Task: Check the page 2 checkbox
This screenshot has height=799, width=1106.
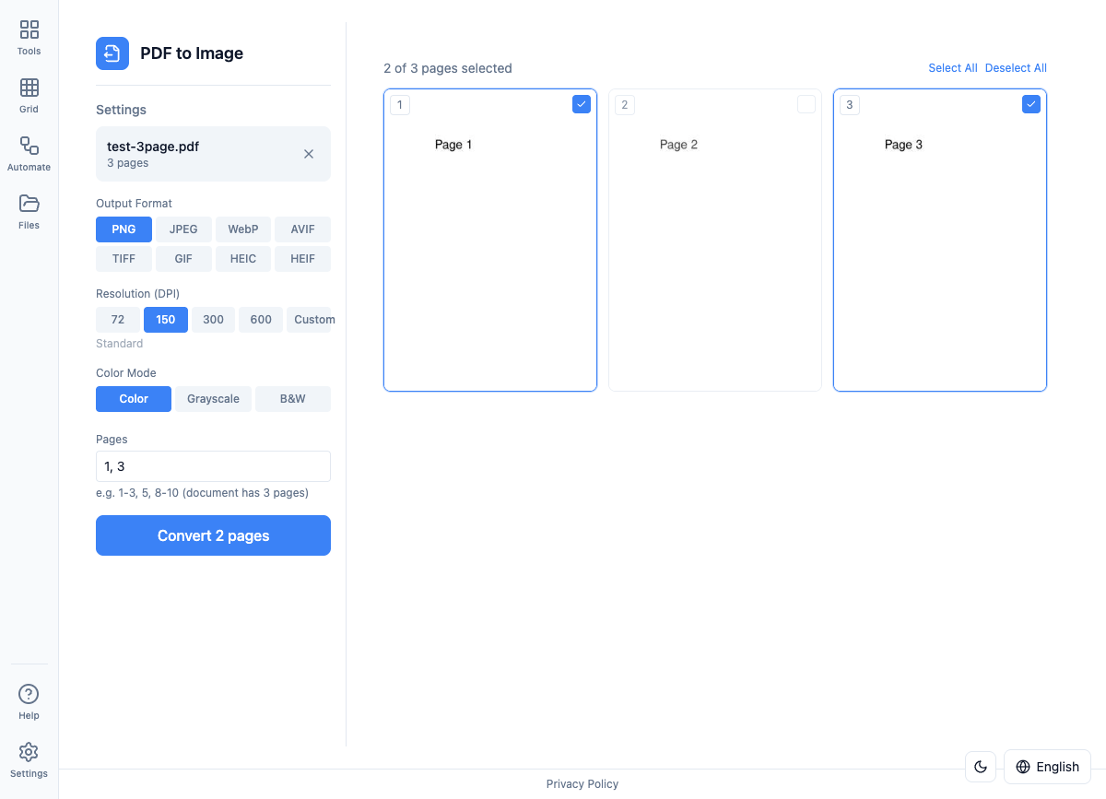Action: (806, 104)
